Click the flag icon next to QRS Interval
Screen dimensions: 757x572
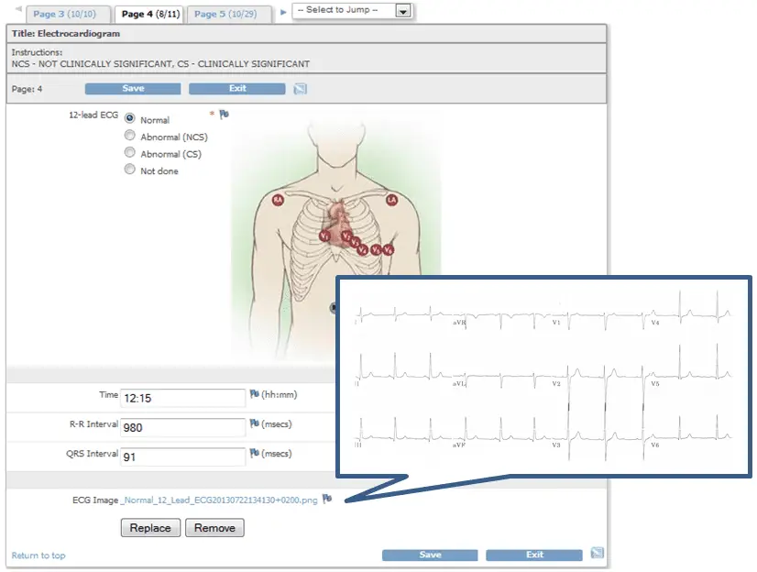pos(255,453)
